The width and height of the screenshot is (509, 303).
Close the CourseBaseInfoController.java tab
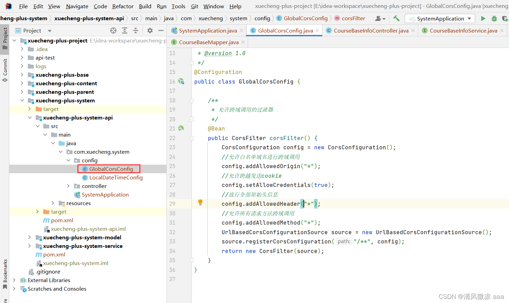pyautogui.click(x=413, y=30)
